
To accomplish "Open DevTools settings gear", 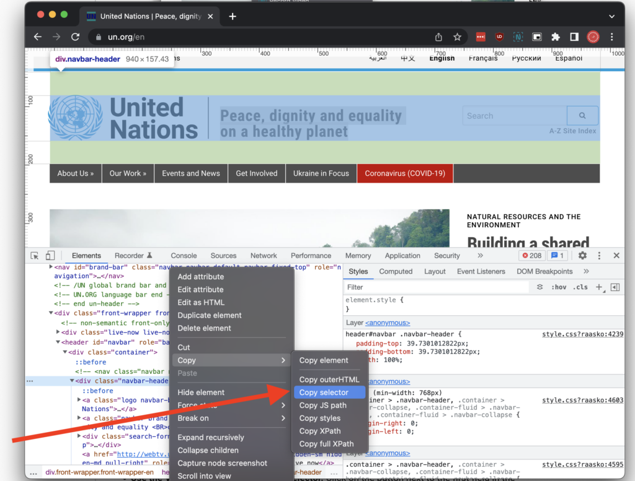I will [582, 255].
